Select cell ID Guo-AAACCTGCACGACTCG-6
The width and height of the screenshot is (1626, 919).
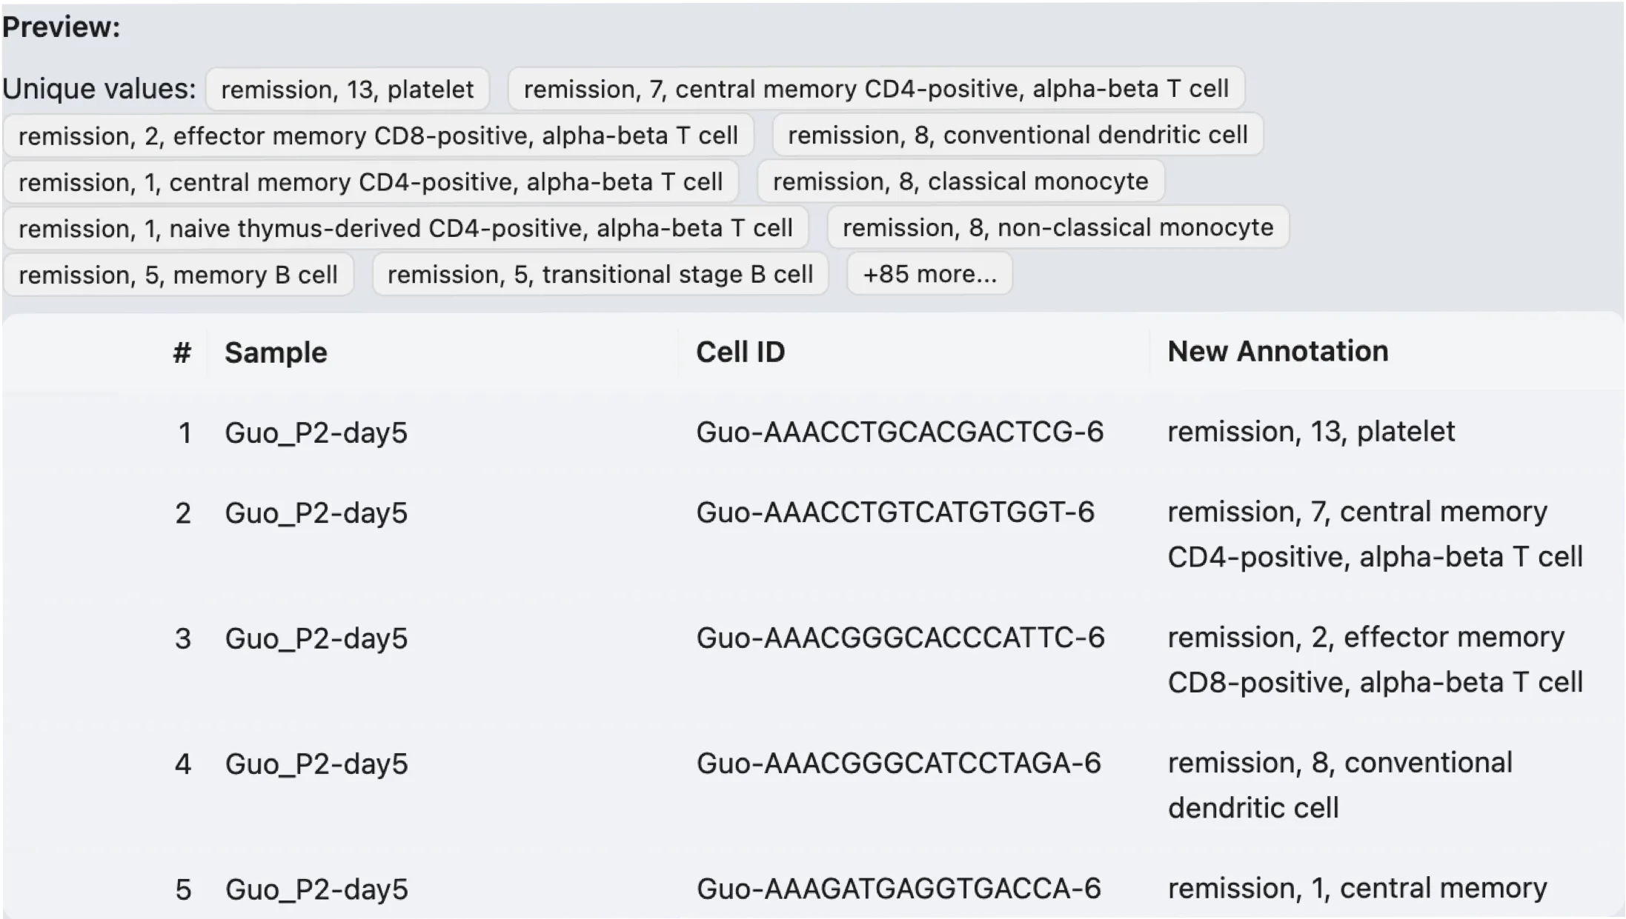click(x=899, y=432)
